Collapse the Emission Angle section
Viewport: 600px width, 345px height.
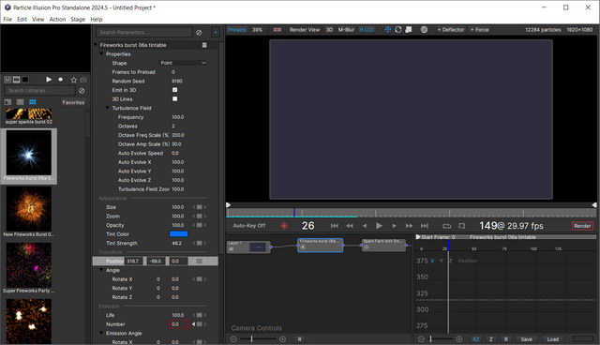click(102, 333)
